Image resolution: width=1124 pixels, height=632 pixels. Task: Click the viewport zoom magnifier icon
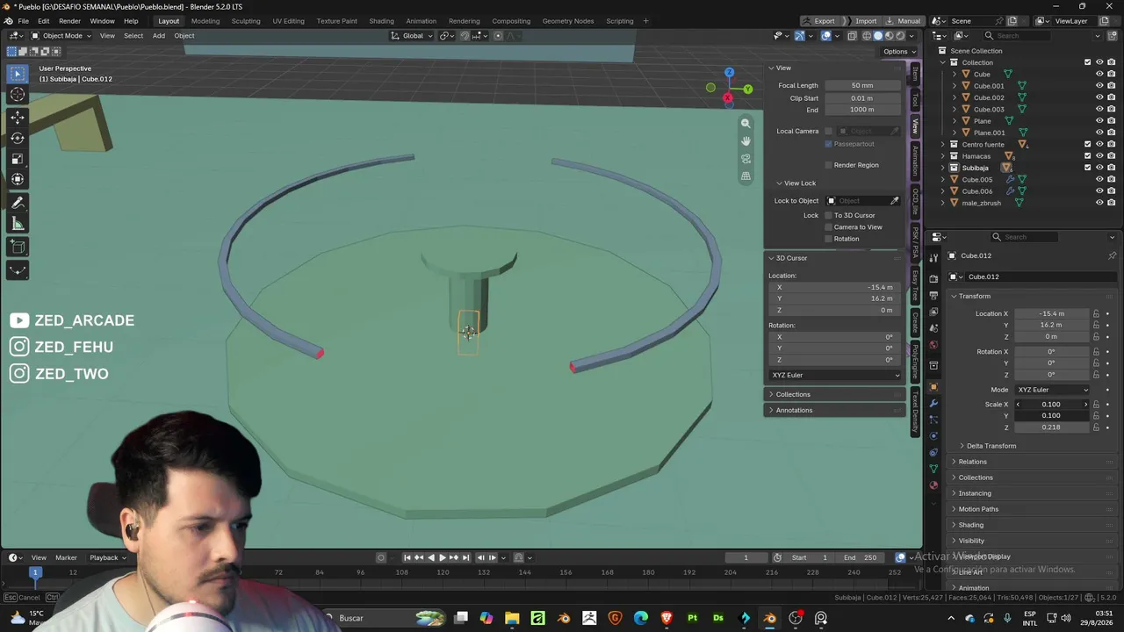(746, 124)
